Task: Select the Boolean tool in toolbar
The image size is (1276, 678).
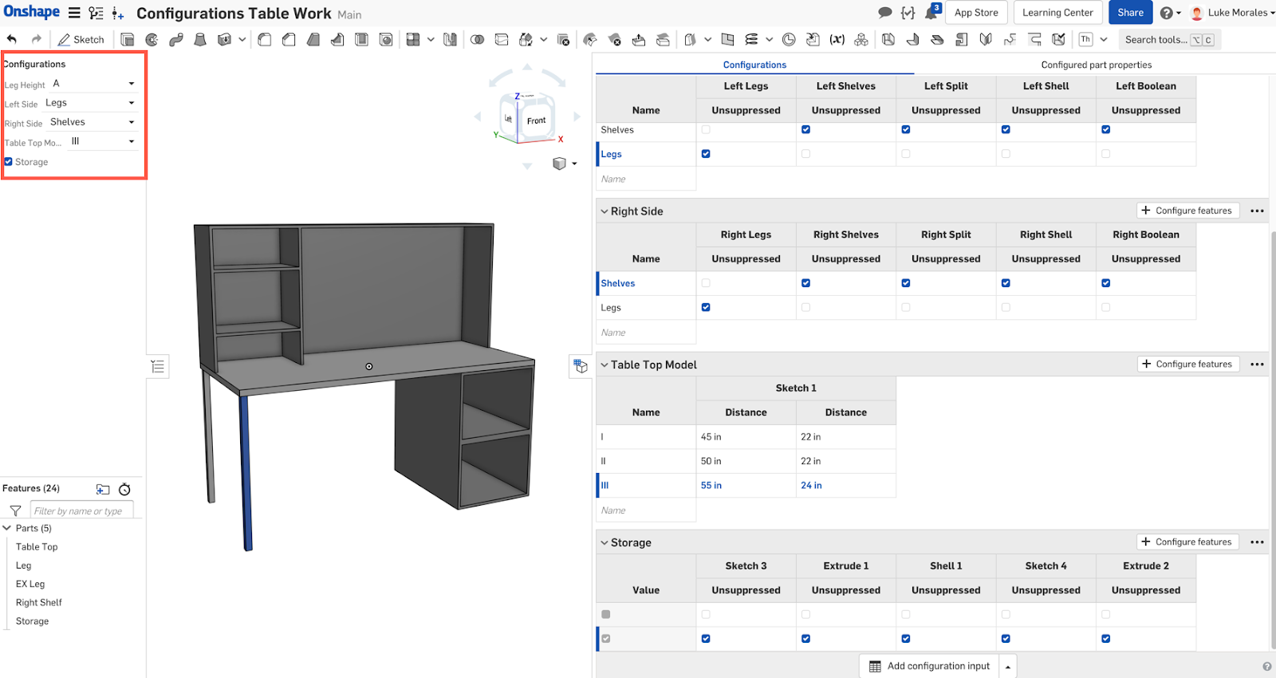Action: pyautogui.click(x=477, y=39)
